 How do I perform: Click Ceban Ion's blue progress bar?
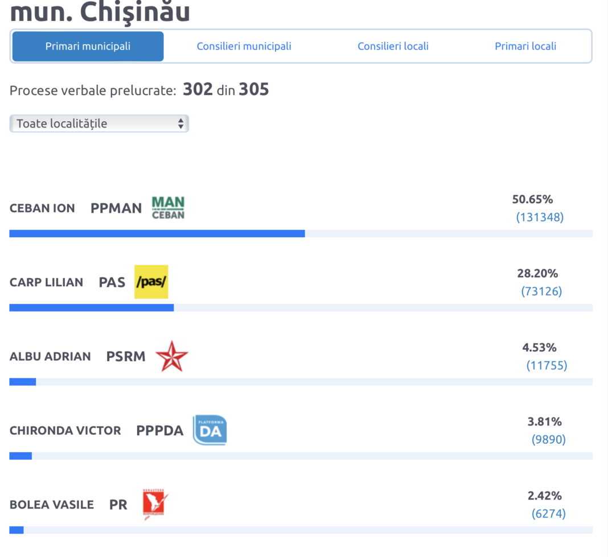tap(157, 233)
